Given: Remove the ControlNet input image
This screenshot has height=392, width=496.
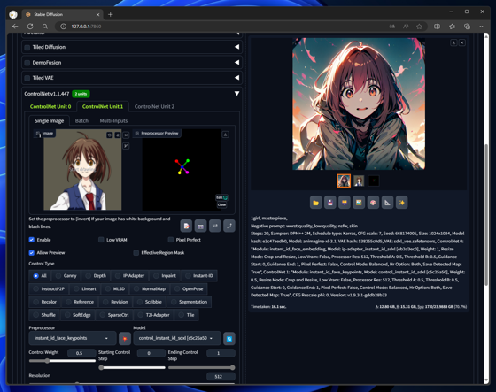Looking at the screenshot, I should pyautogui.click(x=126, y=135).
